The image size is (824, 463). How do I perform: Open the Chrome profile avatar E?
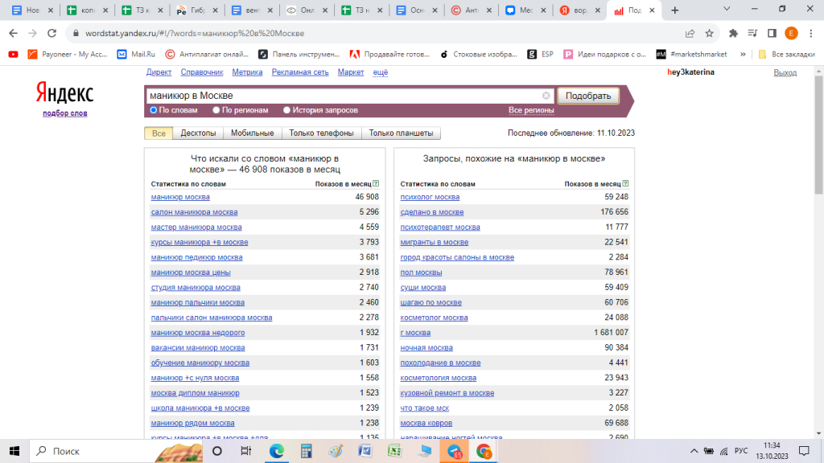(x=791, y=33)
